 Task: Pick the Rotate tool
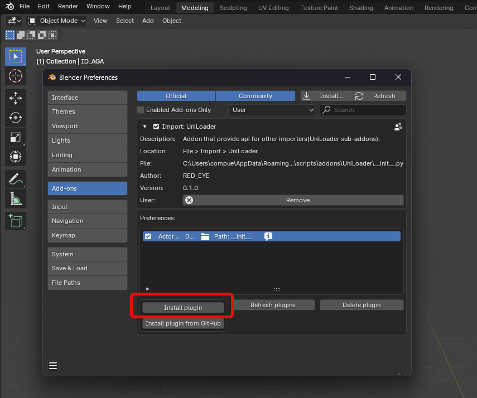click(16, 118)
